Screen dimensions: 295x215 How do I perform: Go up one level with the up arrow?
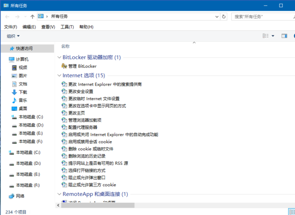pyautogui.click(x=32, y=17)
